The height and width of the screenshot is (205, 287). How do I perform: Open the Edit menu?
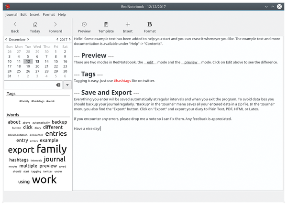23,15
